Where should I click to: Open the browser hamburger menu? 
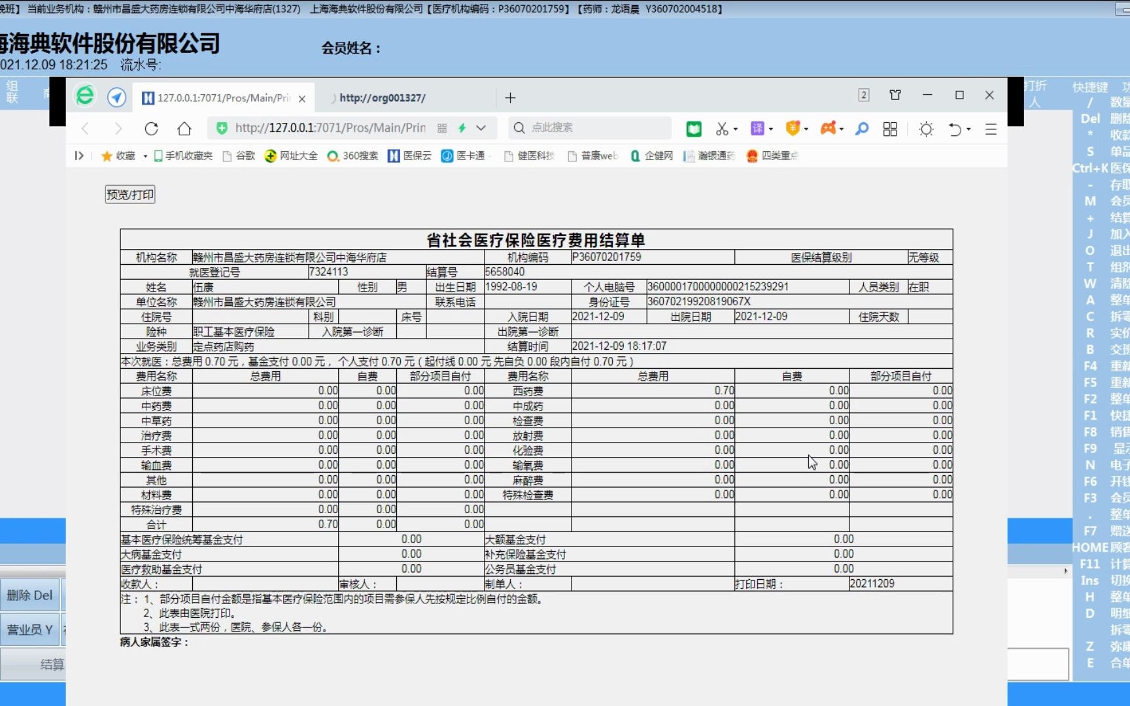[x=991, y=129]
